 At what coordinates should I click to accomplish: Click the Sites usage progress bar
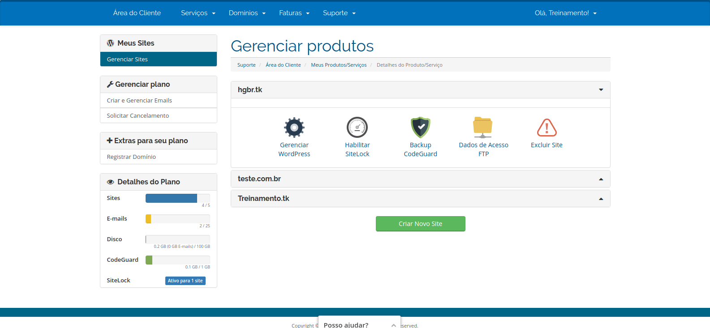178,198
